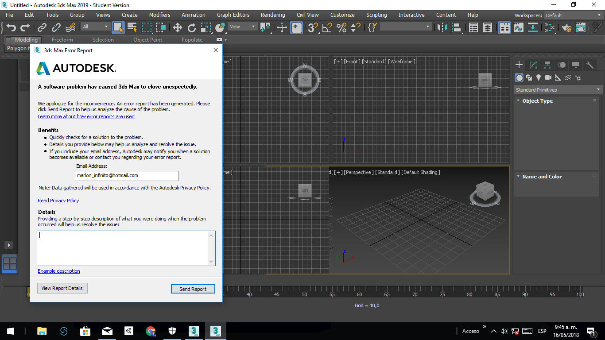Select the Select and Scale tool
Screen dimensions: 605x340
point(206,28)
